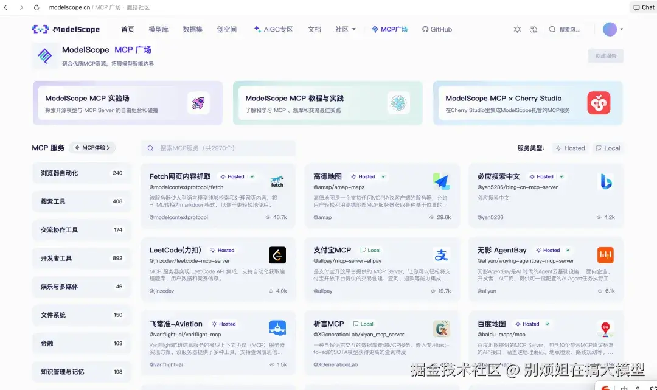Toggle the MCP体验 switch
Image resolution: width=657 pixels, height=390 pixels.
tap(92, 147)
